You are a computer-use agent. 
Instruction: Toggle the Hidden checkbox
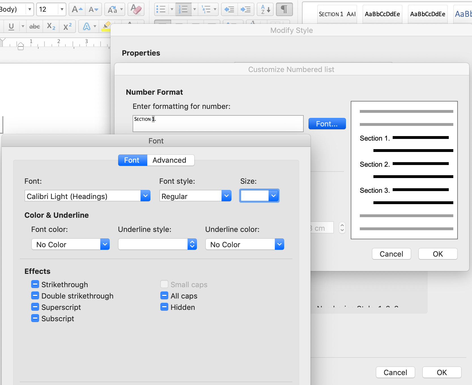point(164,307)
